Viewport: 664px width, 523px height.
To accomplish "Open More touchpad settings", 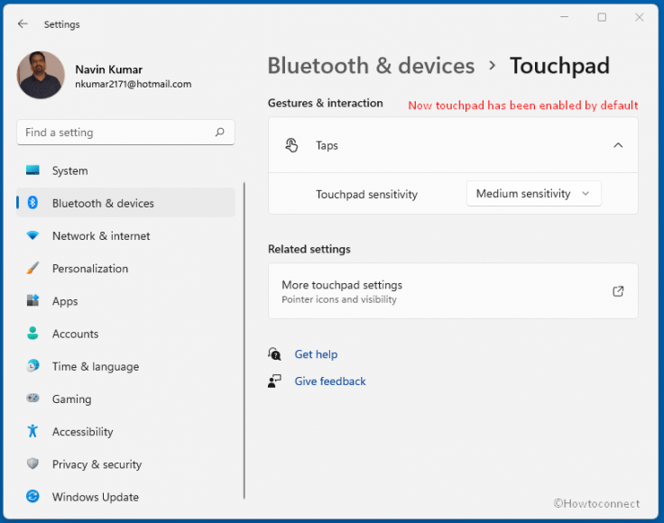I will 453,291.
